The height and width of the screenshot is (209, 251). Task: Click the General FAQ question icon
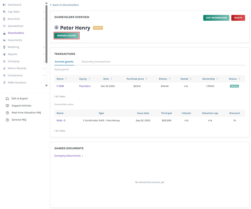pyautogui.click(x=7, y=120)
